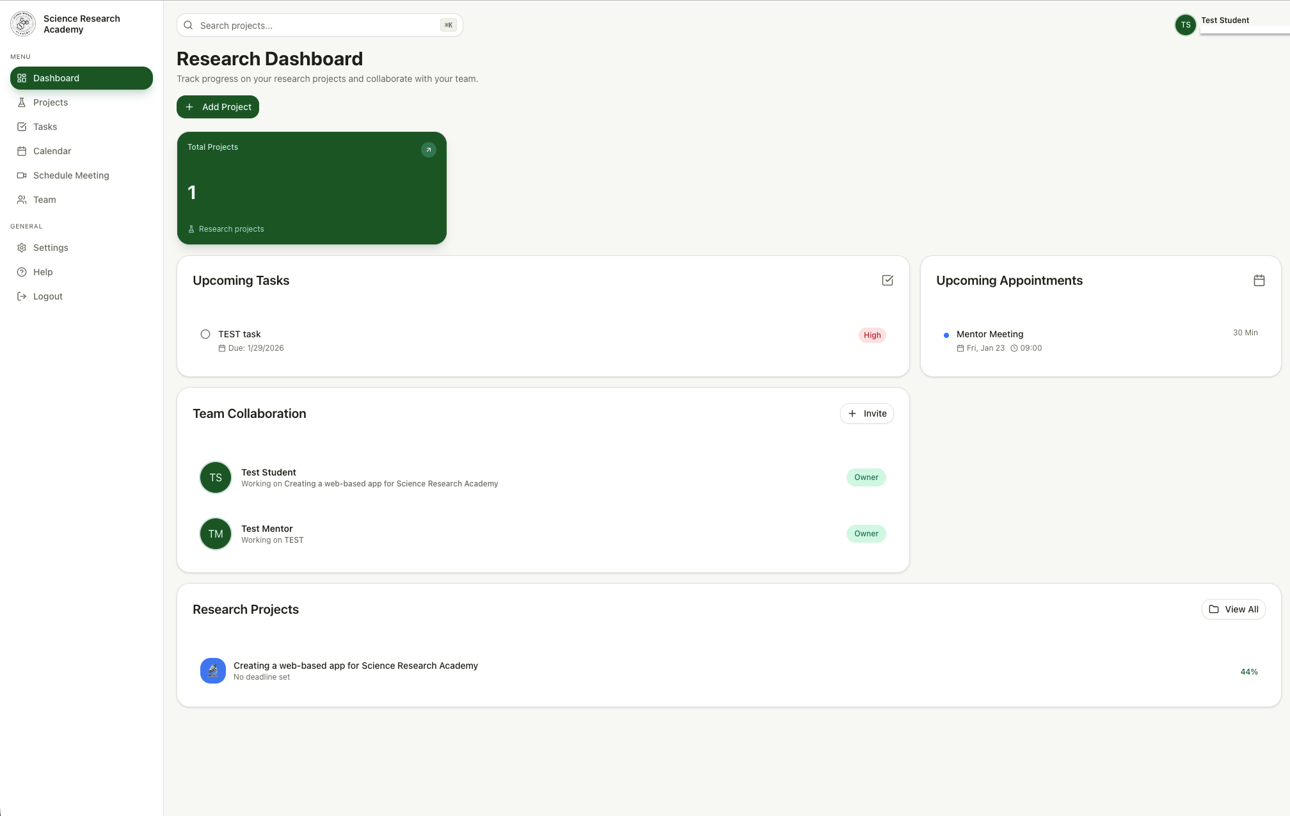Click the checklist icon in Upcoming Tasks

[888, 280]
